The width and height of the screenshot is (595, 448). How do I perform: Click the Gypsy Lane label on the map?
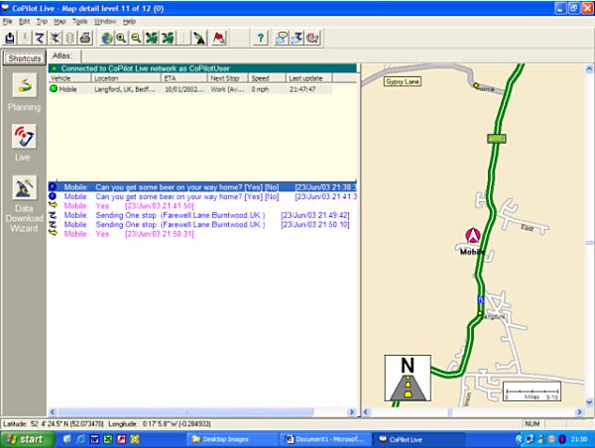tap(403, 81)
